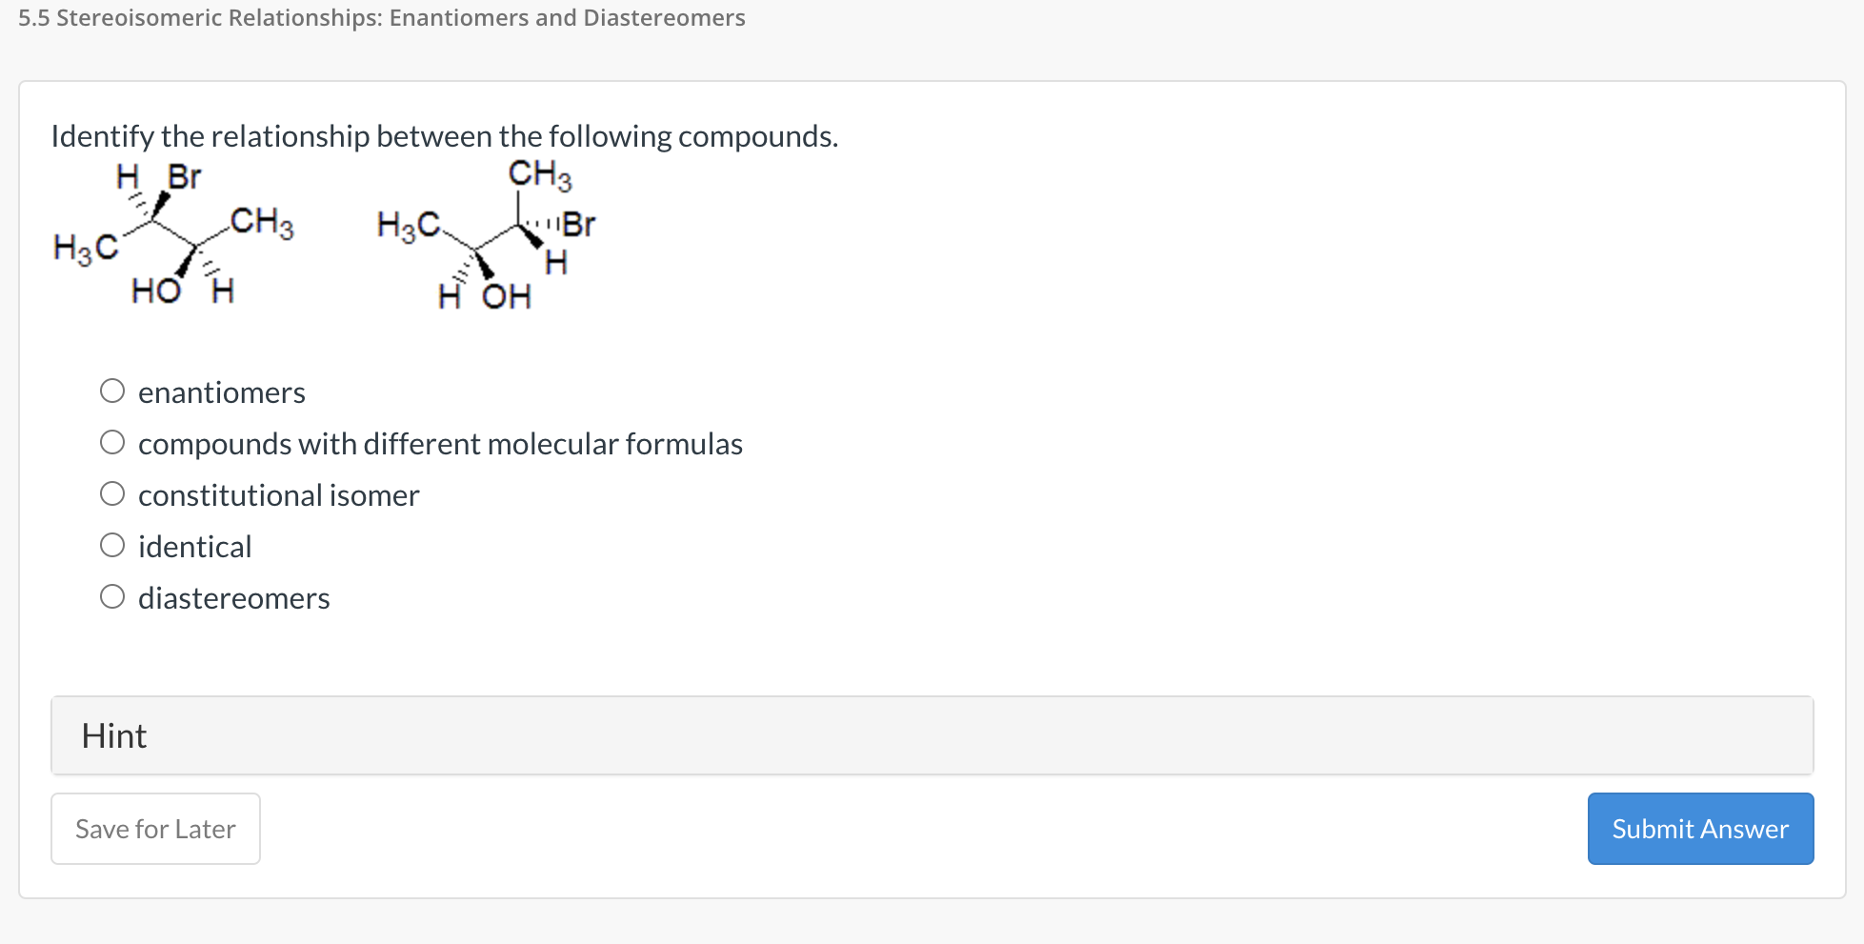
Task: Click the question prompt text
Action: pyautogui.click(x=444, y=135)
